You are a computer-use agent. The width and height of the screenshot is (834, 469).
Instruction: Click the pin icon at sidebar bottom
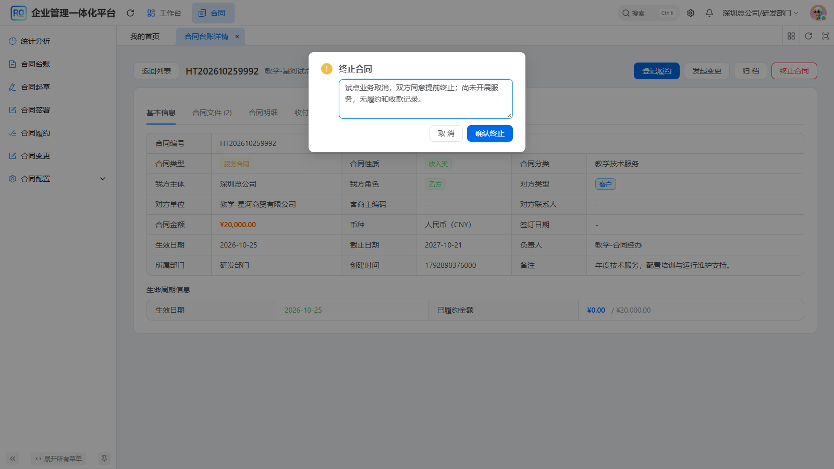tap(104, 459)
